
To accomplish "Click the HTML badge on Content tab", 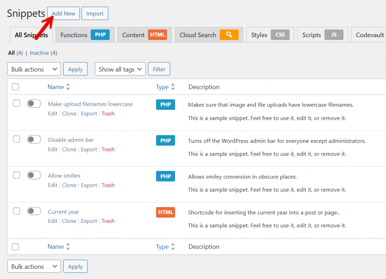I will click(x=158, y=35).
